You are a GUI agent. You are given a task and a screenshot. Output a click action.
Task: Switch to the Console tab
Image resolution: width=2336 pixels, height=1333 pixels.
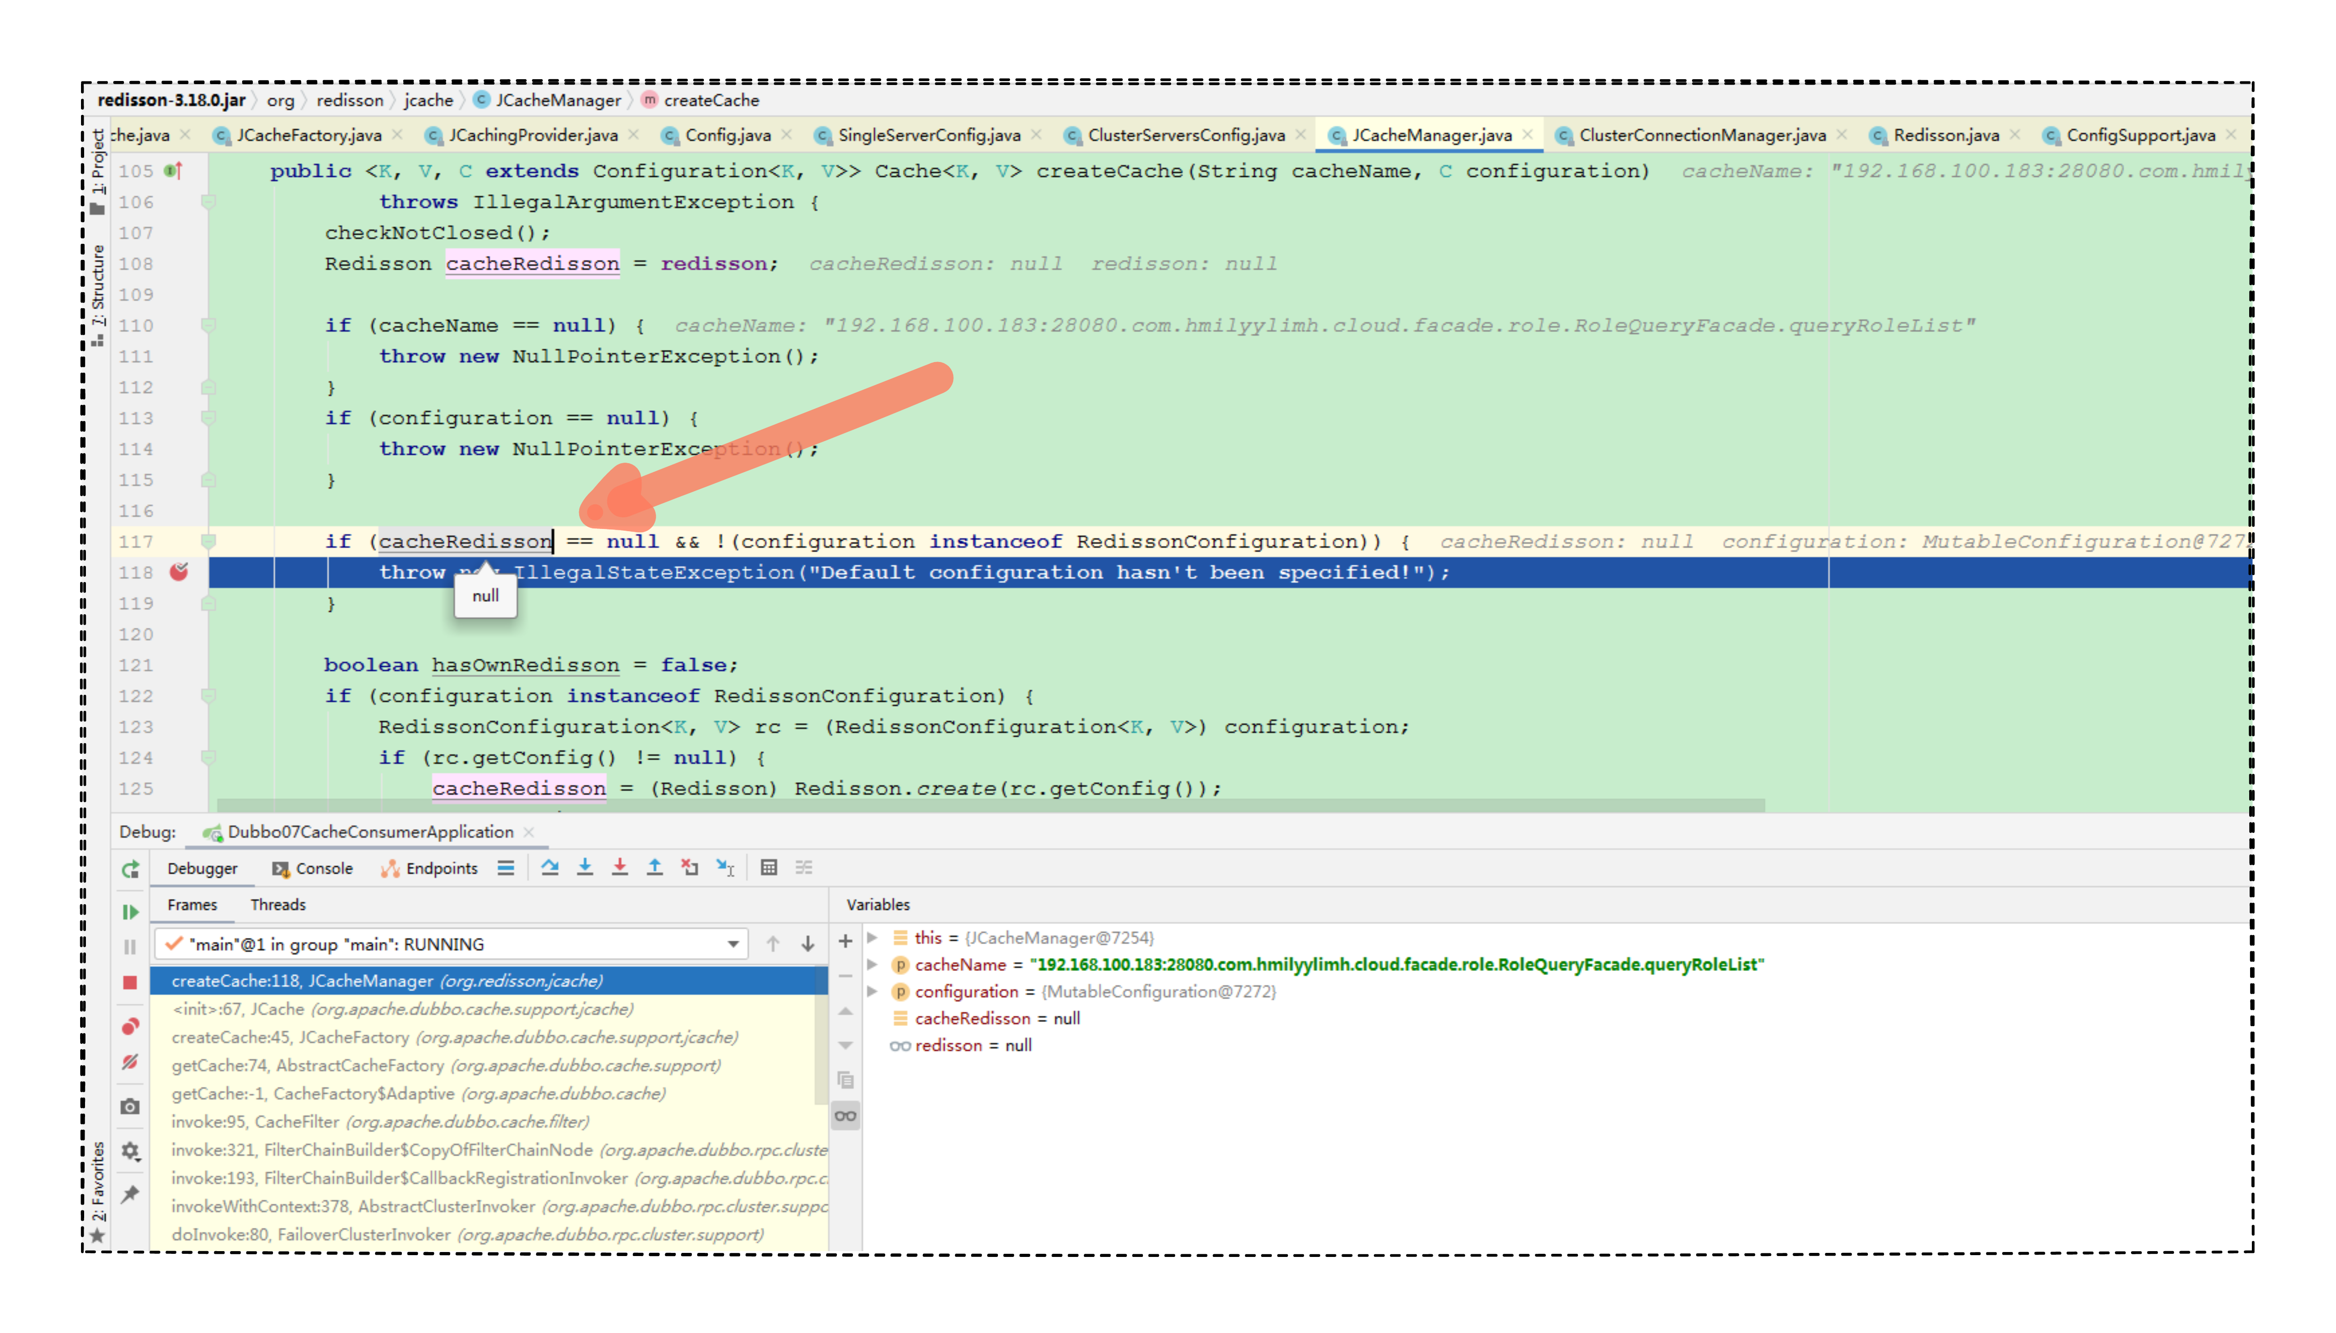point(313,868)
